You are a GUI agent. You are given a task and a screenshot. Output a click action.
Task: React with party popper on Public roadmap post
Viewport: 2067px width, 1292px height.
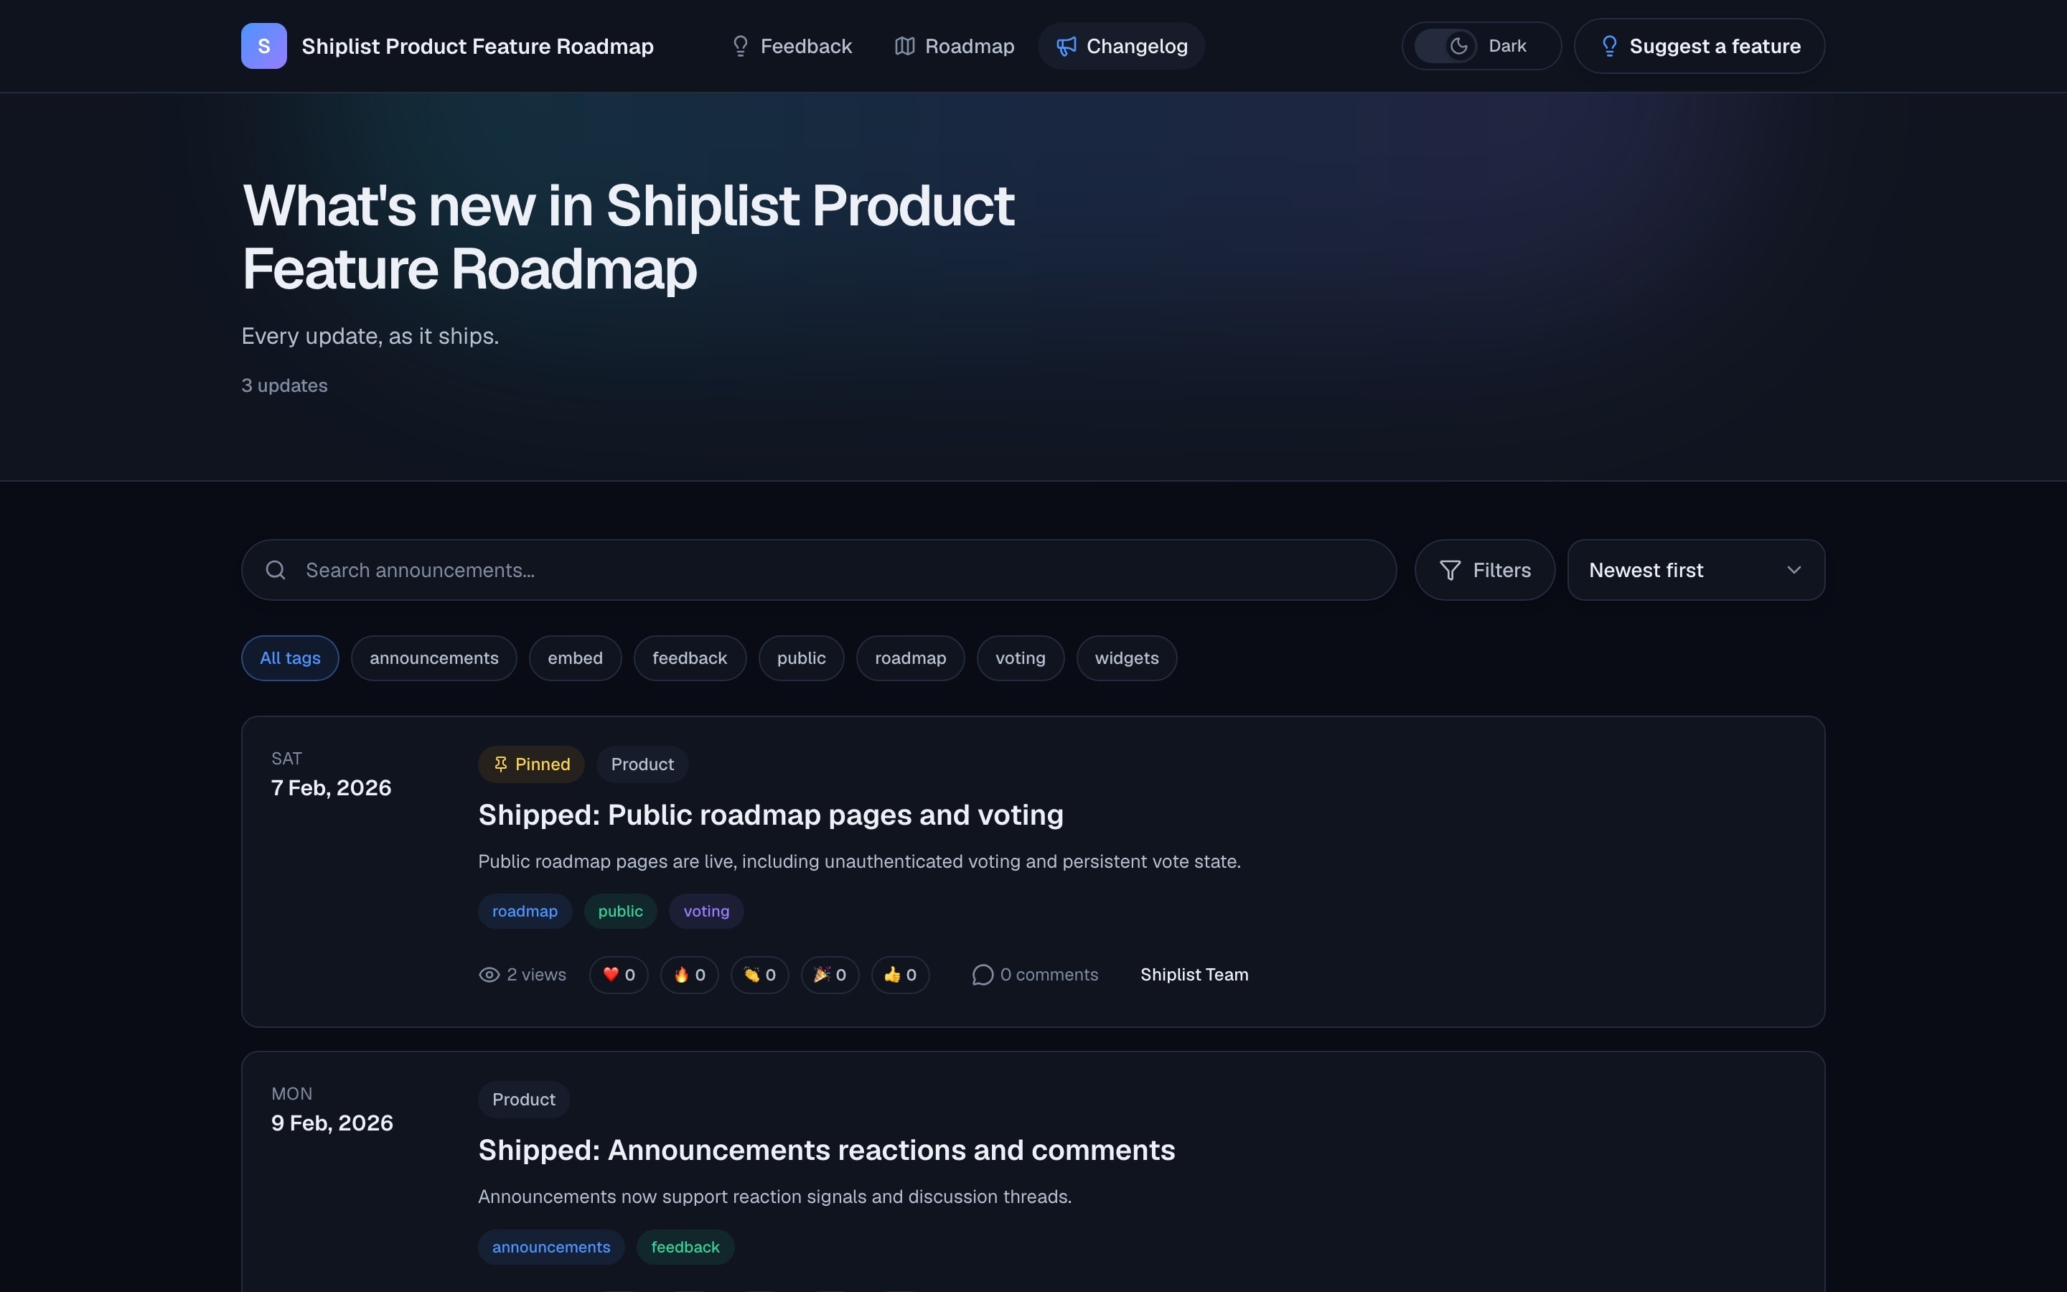coord(830,975)
